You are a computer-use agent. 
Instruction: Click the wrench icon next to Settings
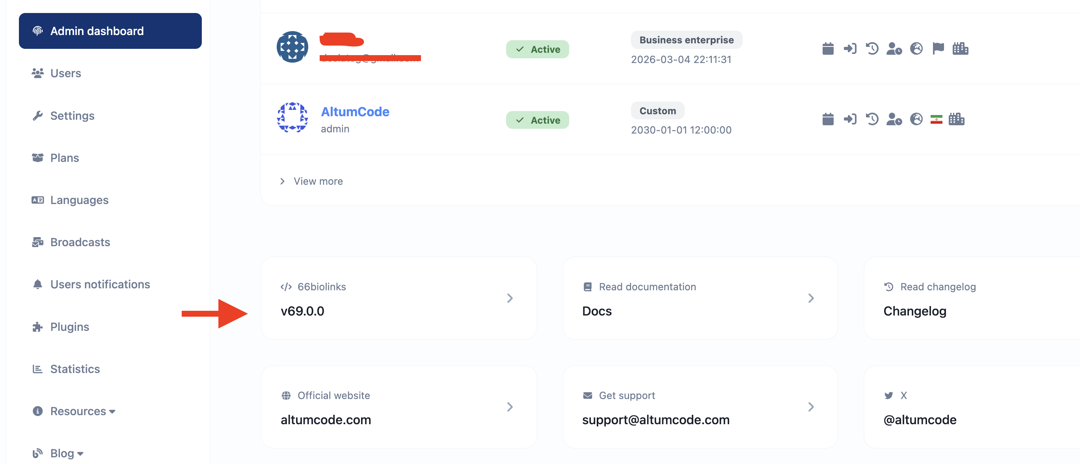(x=38, y=116)
